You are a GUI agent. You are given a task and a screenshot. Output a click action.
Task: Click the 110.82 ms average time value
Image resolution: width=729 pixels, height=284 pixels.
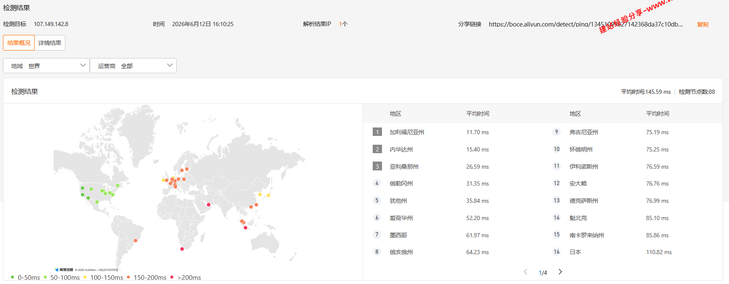click(x=659, y=252)
